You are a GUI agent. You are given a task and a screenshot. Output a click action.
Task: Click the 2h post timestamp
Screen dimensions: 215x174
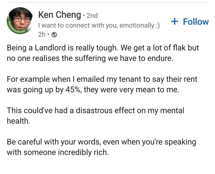tap(42, 34)
